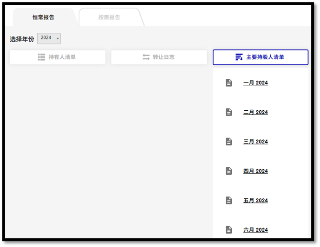The width and height of the screenshot is (320, 247).
Task: Open the 五月 2024 report link
Action: (x=255, y=200)
